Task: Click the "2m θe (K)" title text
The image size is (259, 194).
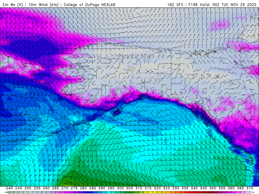Action: click(13, 5)
